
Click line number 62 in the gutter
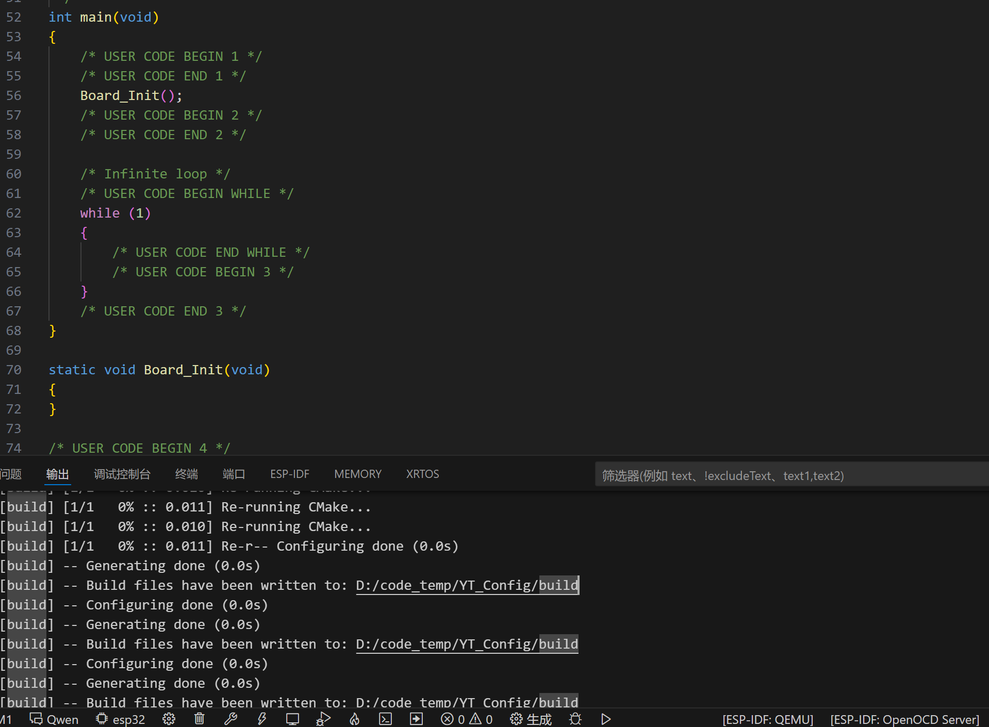pos(14,213)
